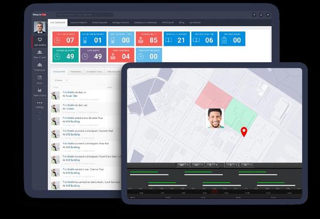Open Live Boards in the sidebar
Viewport: 320px width, 219px height.
[x=39, y=42]
